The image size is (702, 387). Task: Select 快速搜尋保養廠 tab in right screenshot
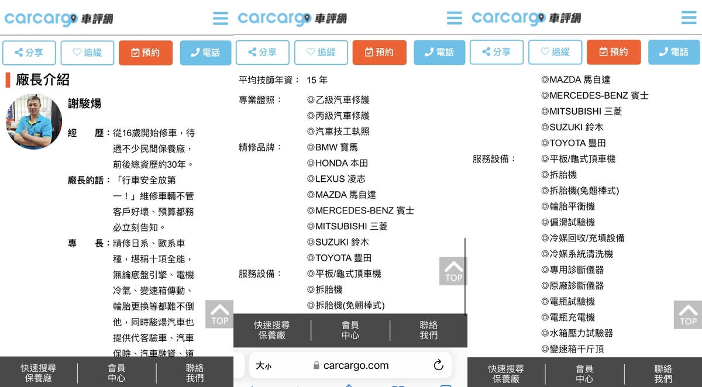(507, 373)
